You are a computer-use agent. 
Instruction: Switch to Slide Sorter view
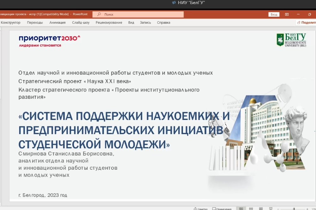click(251, 208)
